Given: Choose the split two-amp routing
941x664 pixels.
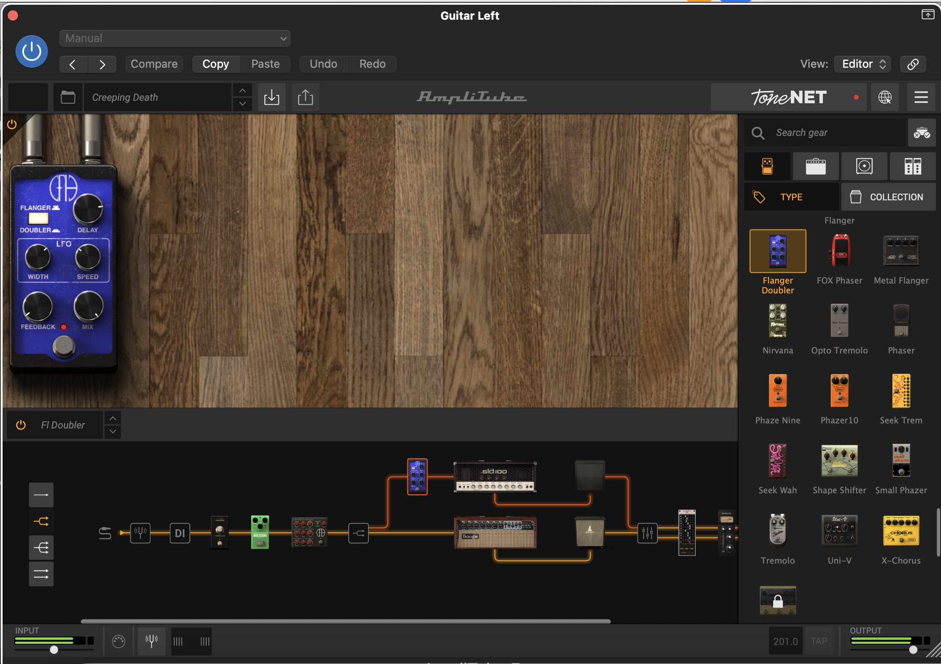Looking at the screenshot, I should pos(41,522).
